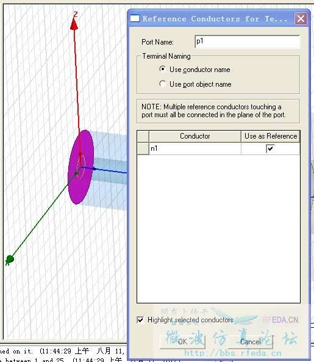Select Use conductor name option

163,69
